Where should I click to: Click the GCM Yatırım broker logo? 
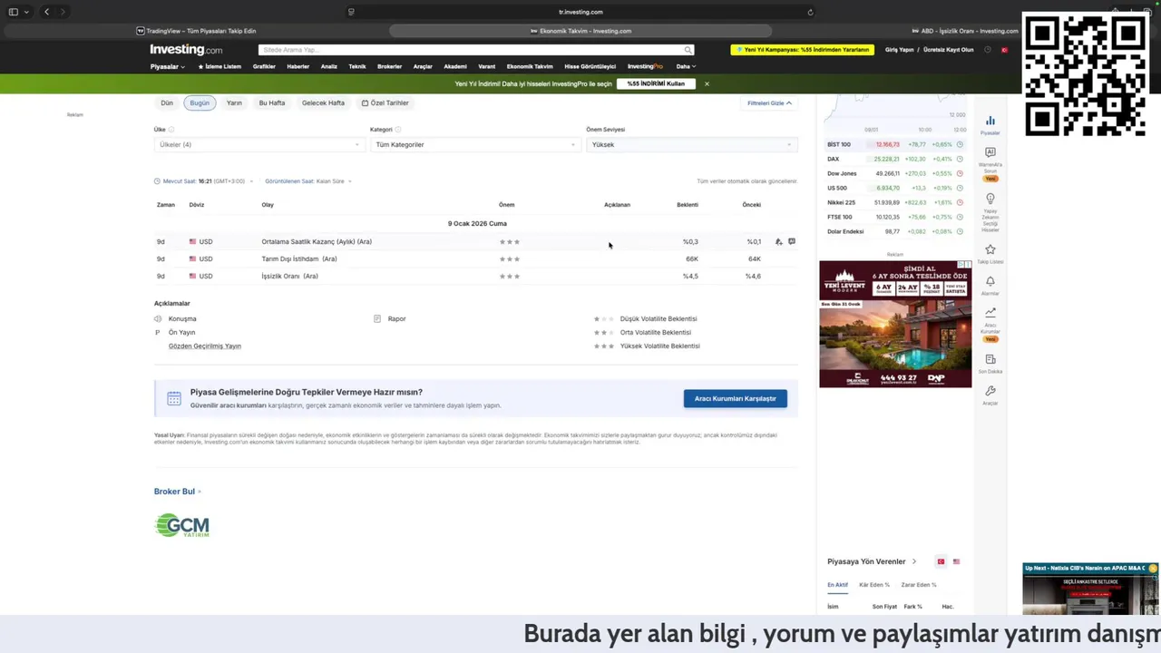click(182, 525)
